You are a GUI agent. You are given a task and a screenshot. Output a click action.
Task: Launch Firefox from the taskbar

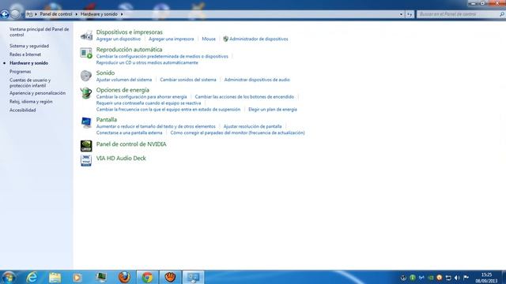124,277
